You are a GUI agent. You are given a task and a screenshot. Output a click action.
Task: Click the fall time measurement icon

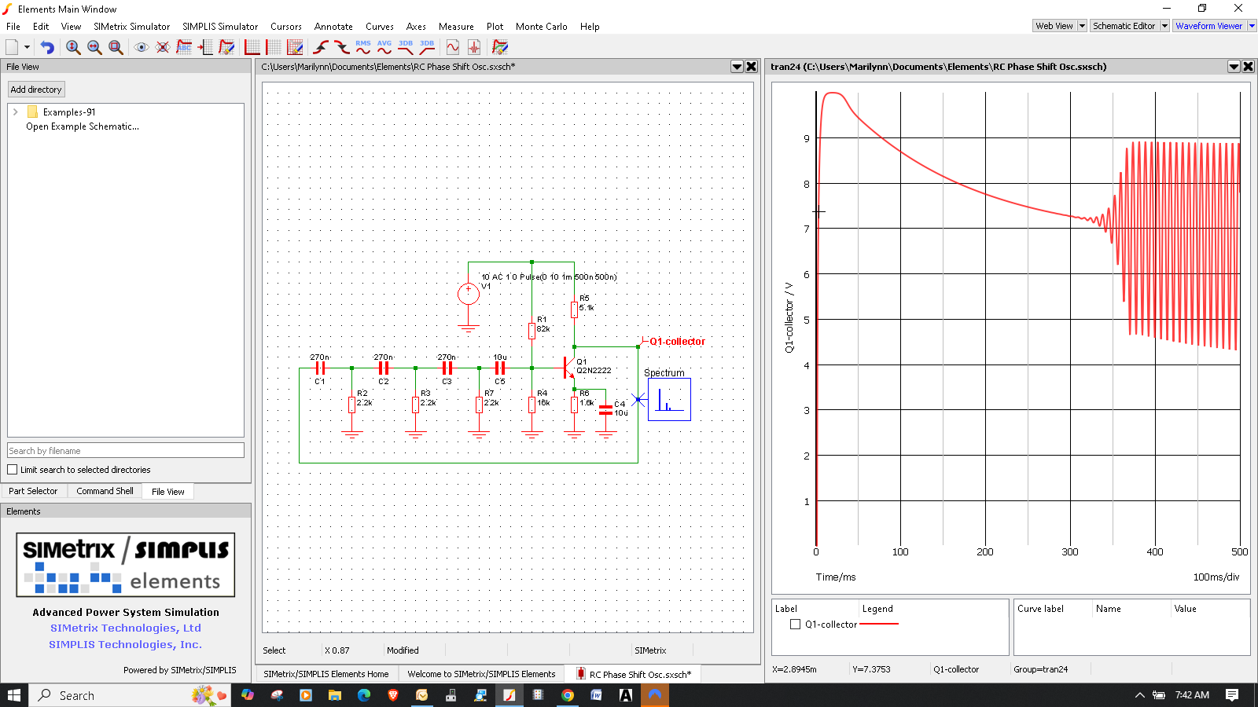click(x=342, y=47)
